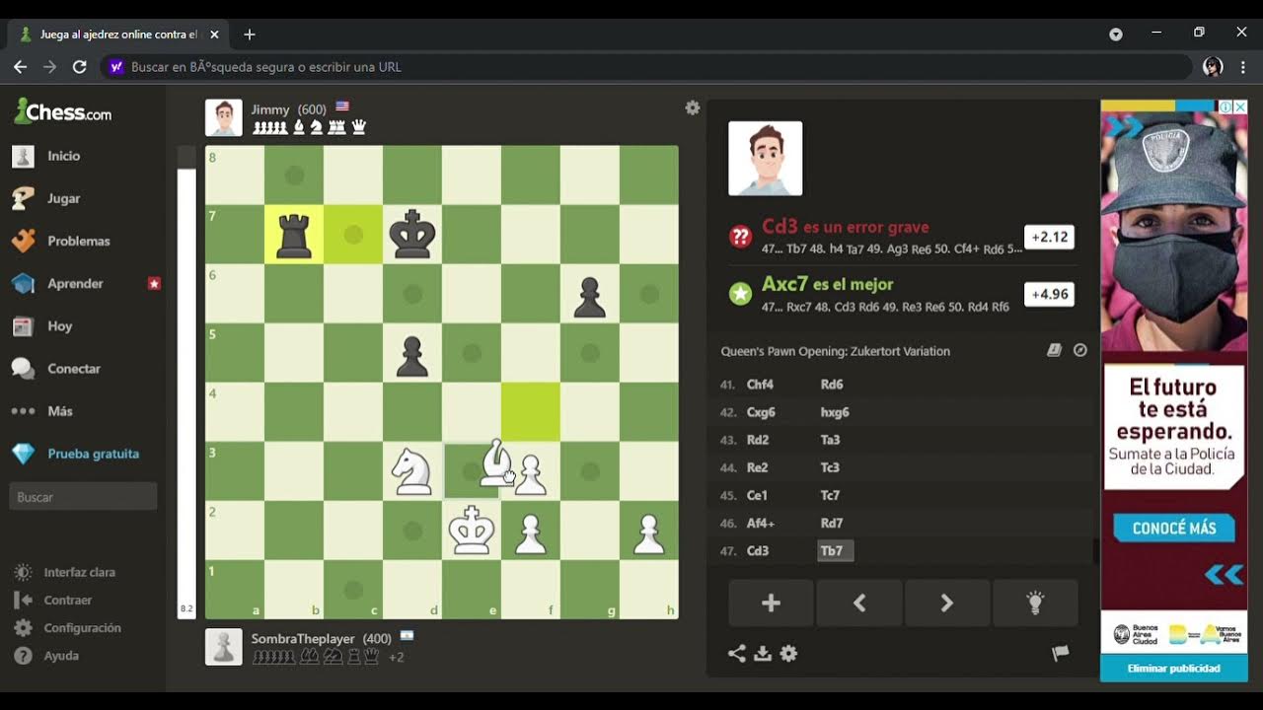This screenshot has height=710, width=1263.
Task: Select move 42 Cxg6 in move list
Action: [762, 413]
